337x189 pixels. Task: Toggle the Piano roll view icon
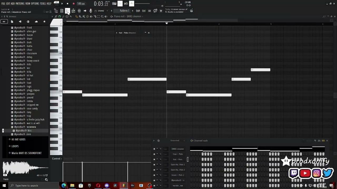(x=68, y=11)
